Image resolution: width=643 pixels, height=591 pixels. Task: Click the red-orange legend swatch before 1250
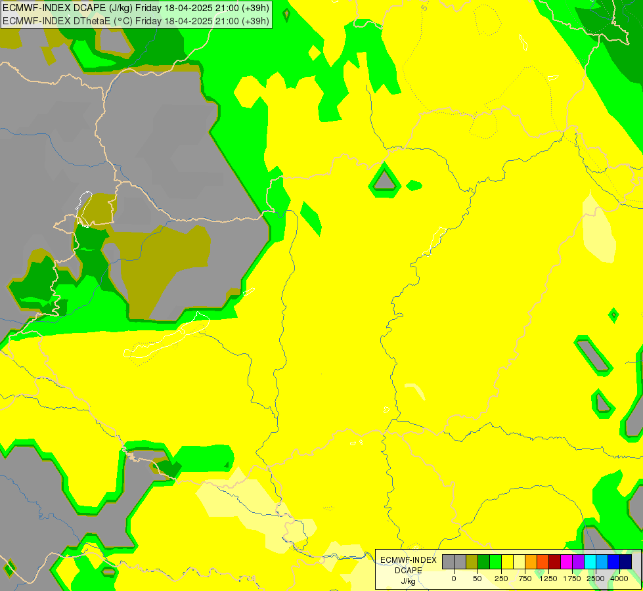coord(543,562)
